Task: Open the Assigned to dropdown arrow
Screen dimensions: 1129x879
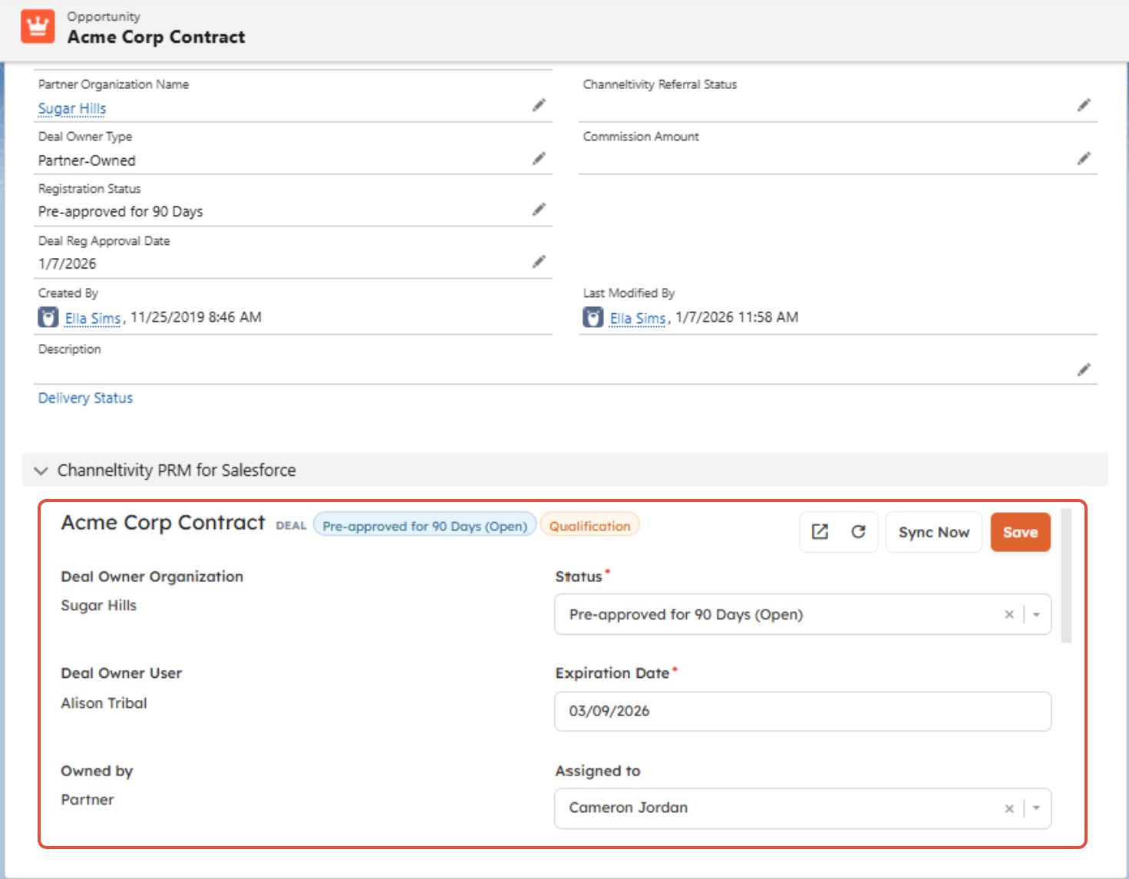Action: [1037, 808]
